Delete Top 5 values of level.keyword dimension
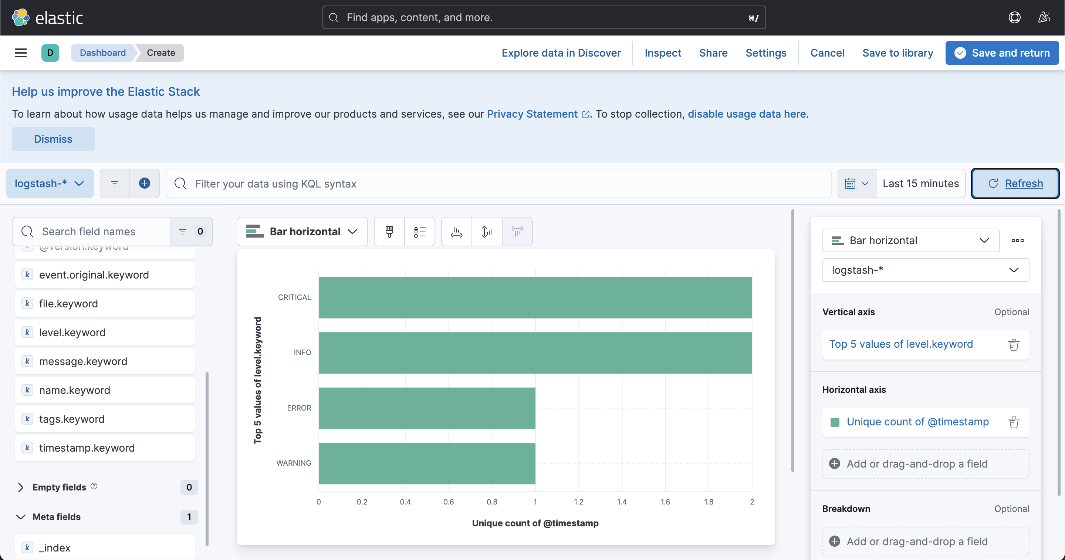1065x560 pixels. pos(1014,344)
